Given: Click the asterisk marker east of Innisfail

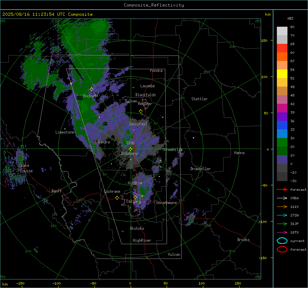Looking at the screenshot, I should 163,117.
